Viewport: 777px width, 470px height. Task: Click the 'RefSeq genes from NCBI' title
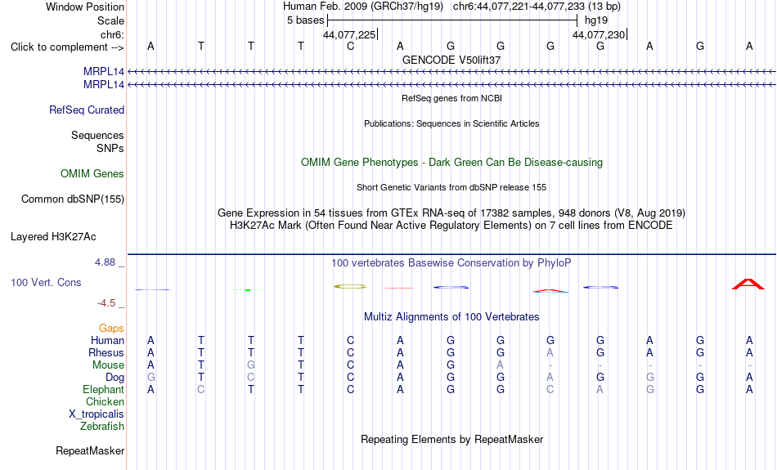coord(451,98)
